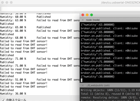Screen dimensions: 140x101
Task: Toggle the 自動スクロール autoscroll checkbox
Action: click(x=3, y=100)
